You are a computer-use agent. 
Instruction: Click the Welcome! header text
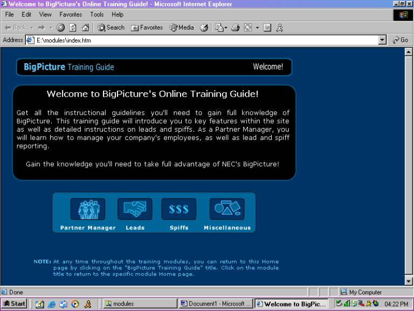coord(268,66)
